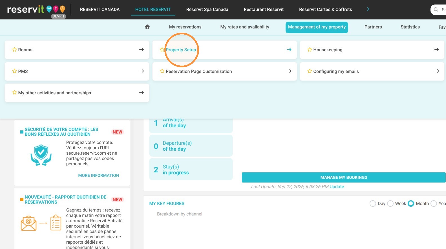The image size is (446, 249).
Task: Star the Housekeeping entry as favorite
Action: click(x=310, y=50)
